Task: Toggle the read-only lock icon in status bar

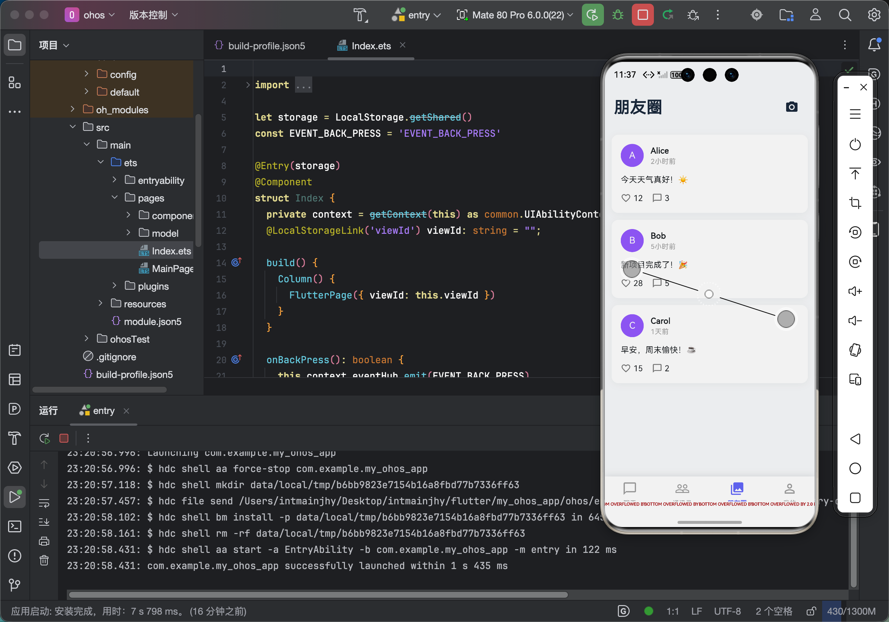Action: coord(811,611)
